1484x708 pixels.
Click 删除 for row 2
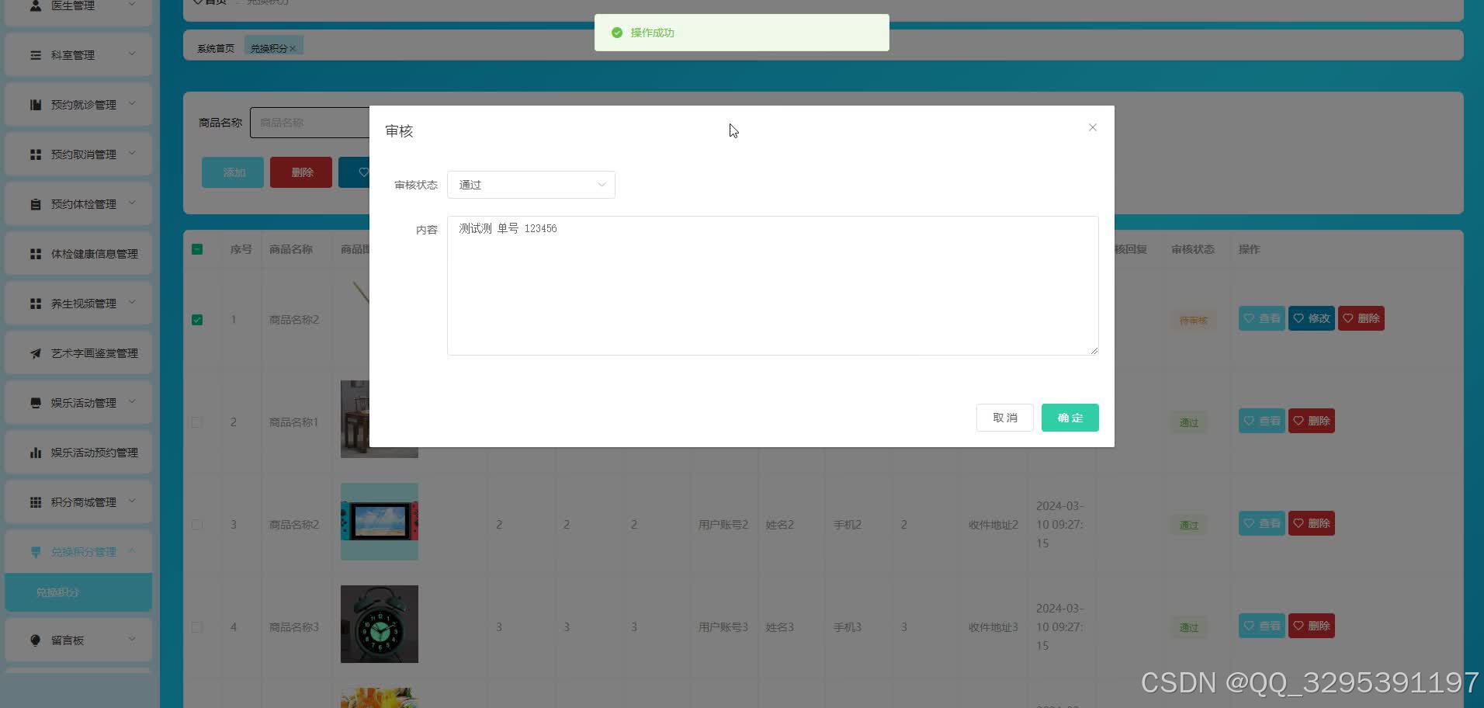(1312, 421)
